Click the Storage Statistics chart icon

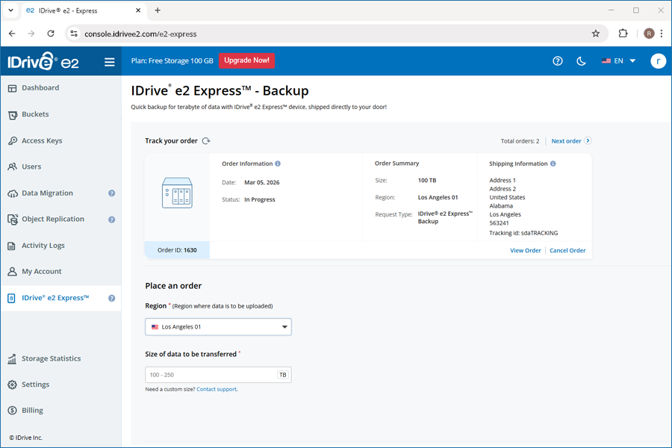click(x=12, y=359)
